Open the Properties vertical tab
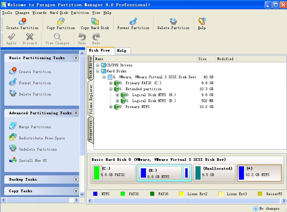Screen dimensions: 287x212 coord(90,130)
